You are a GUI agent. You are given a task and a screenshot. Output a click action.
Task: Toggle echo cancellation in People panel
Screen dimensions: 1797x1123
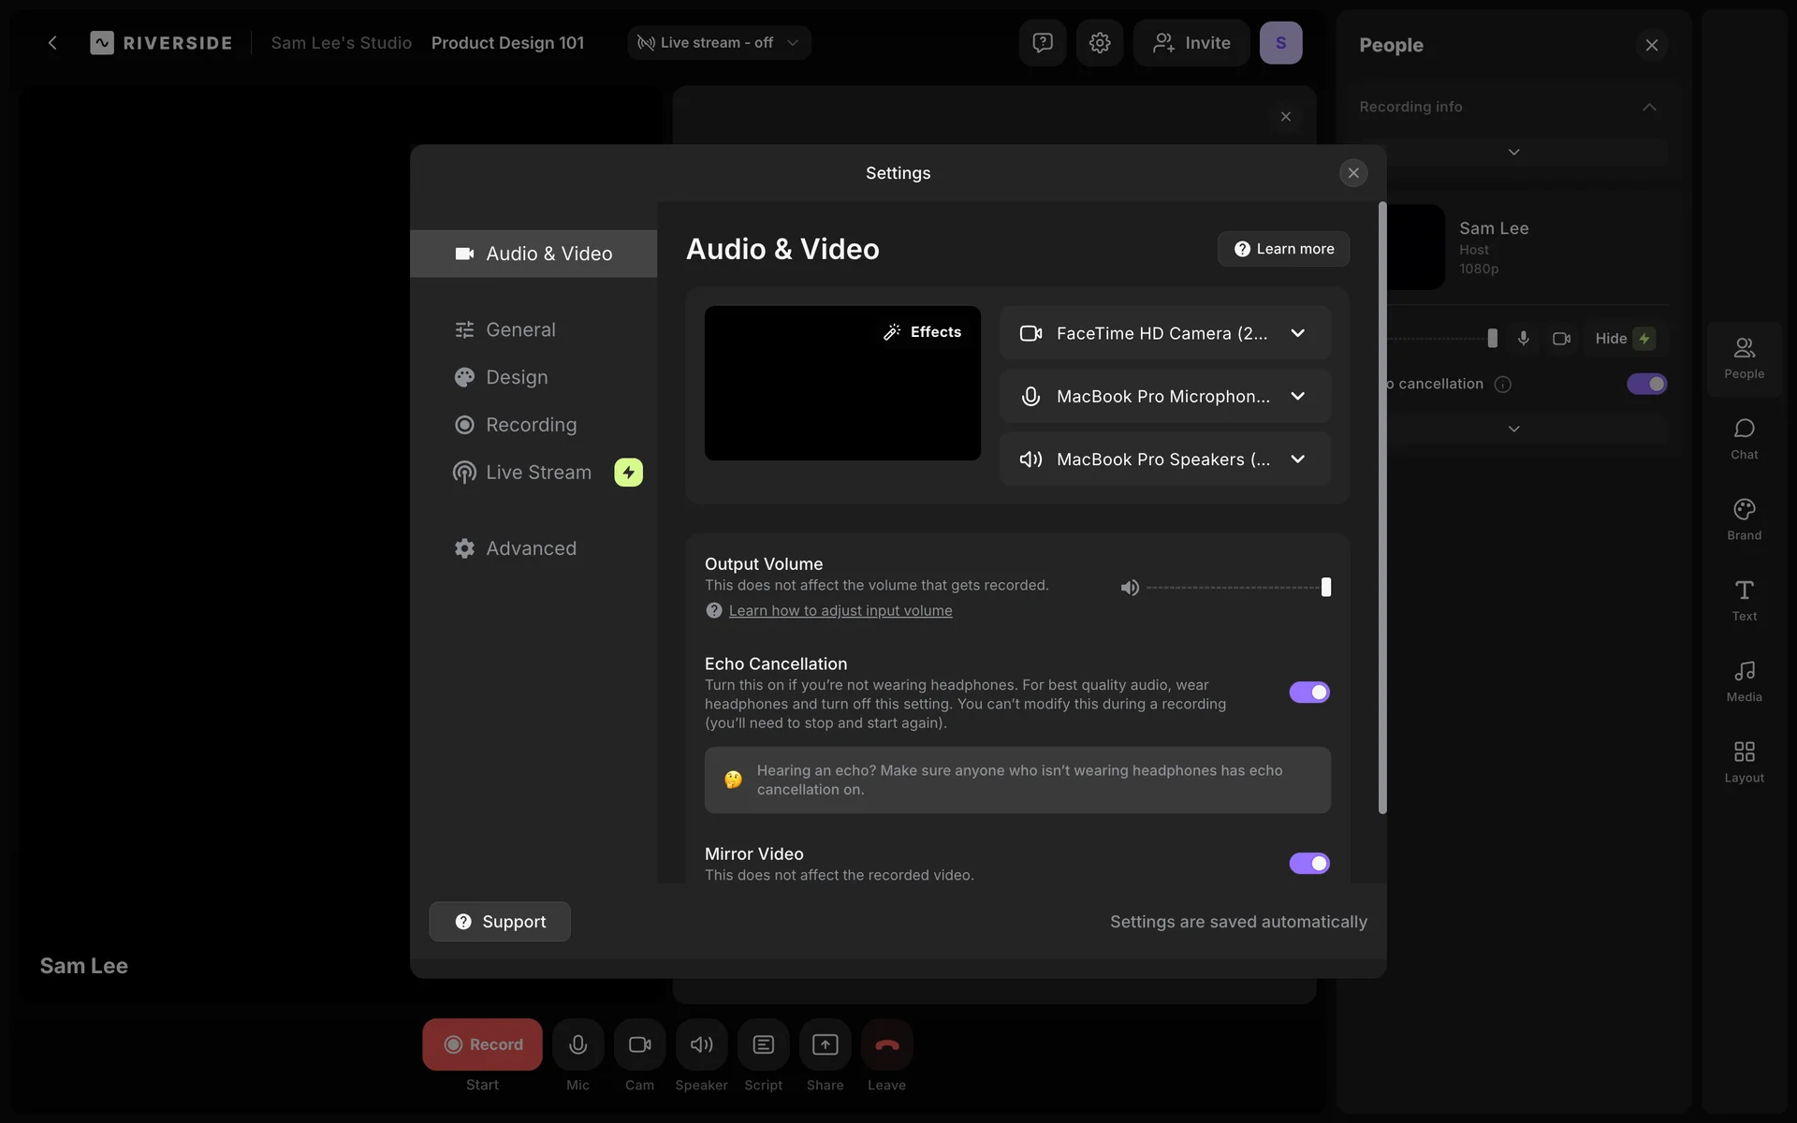(x=1646, y=384)
